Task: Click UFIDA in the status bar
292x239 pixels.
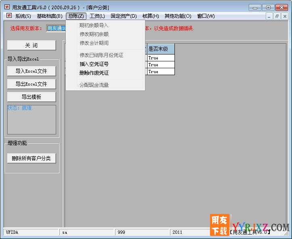Action: (31, 232)
